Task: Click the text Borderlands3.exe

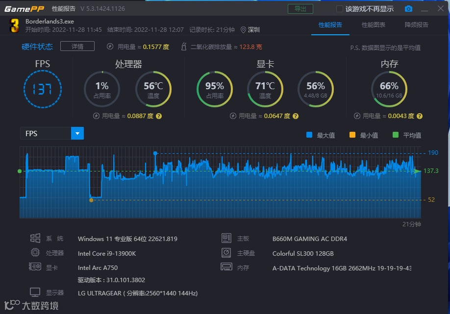Action: coord(50,21)
